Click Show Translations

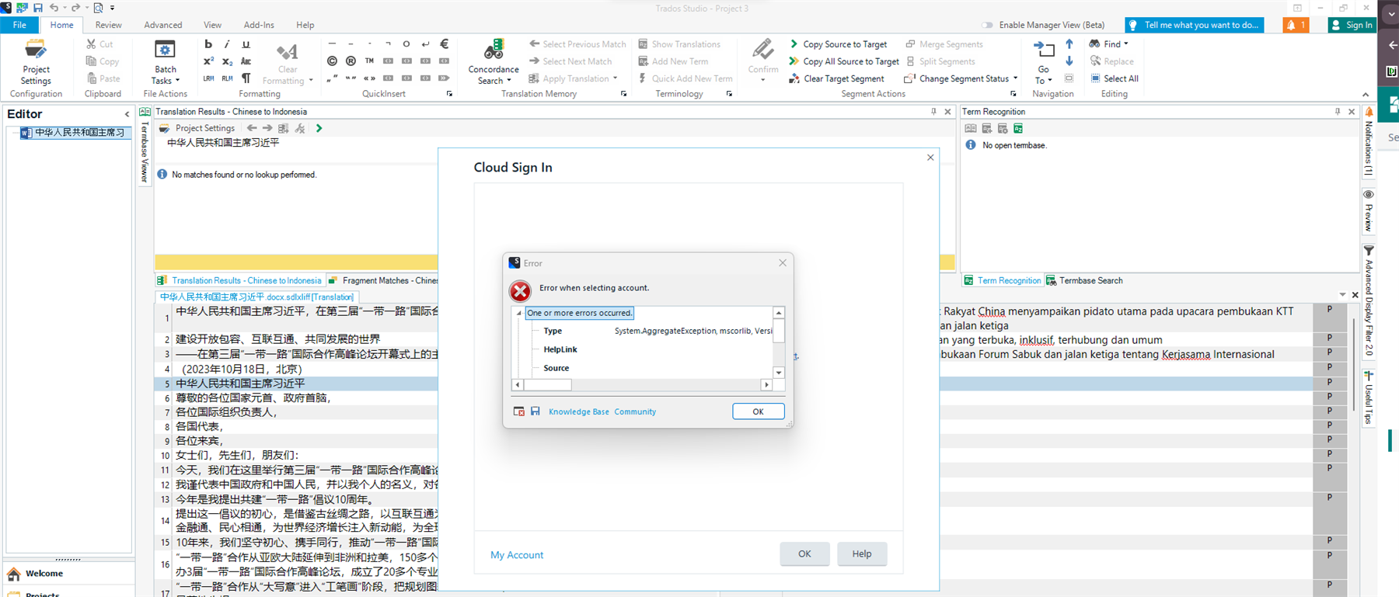(x=679, y=44)
